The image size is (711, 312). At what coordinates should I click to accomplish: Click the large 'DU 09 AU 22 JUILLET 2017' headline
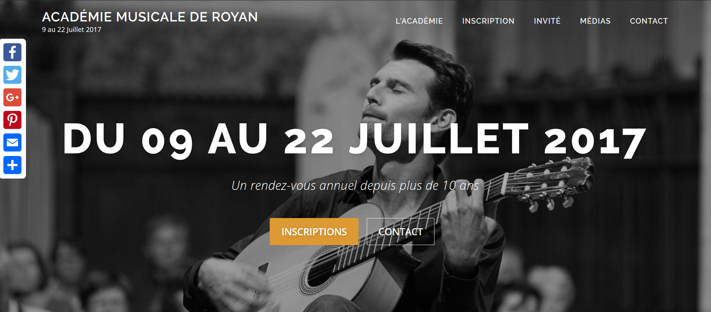[x=354, y=139]
